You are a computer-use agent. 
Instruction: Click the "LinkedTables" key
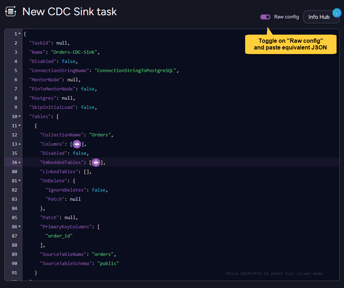click(x=59, y=172)
